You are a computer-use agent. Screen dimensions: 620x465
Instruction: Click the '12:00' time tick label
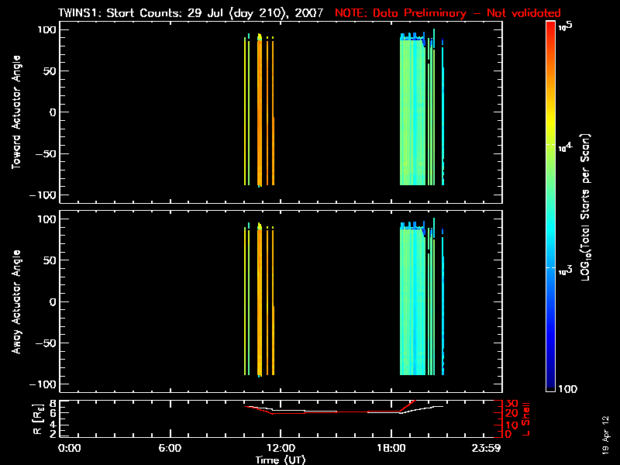pyautogui.click(x=280, y=448)
